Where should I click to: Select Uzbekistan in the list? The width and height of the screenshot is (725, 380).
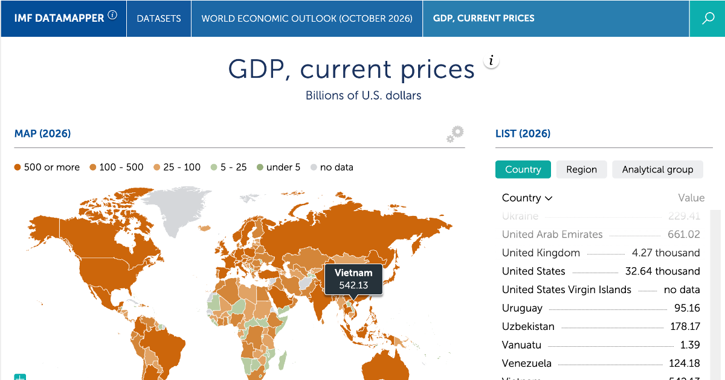click(x=601, y=326)
